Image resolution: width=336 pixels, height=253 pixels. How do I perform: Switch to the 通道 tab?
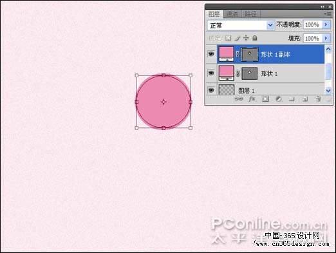[232, 14]
